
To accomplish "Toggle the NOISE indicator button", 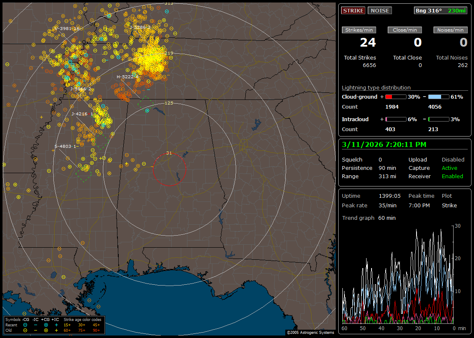I will 379,10.
